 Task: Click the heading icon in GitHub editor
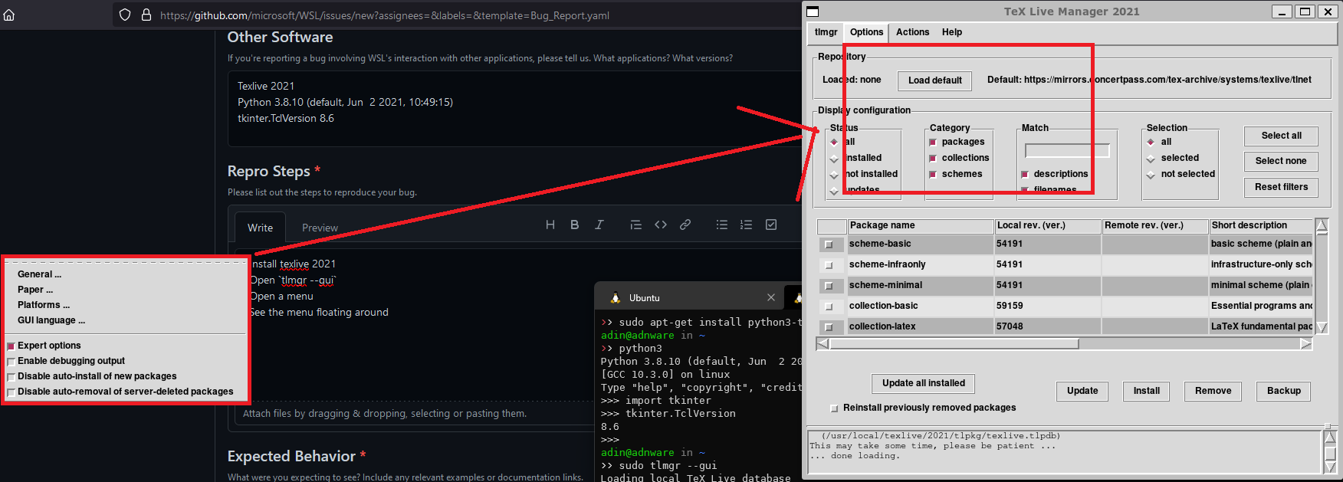click(550, 225)
